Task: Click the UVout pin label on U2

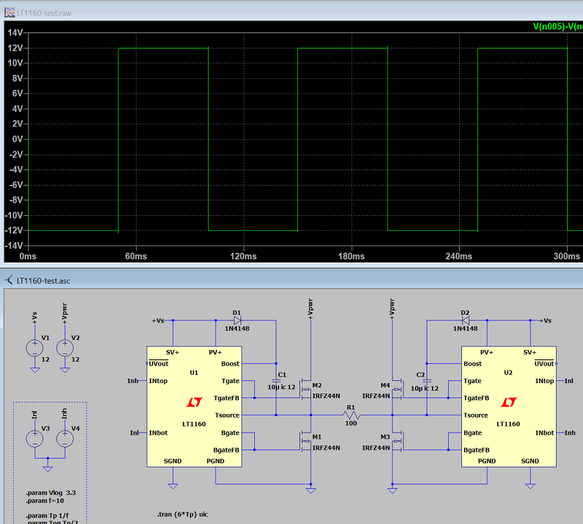Action: point(544,364)
